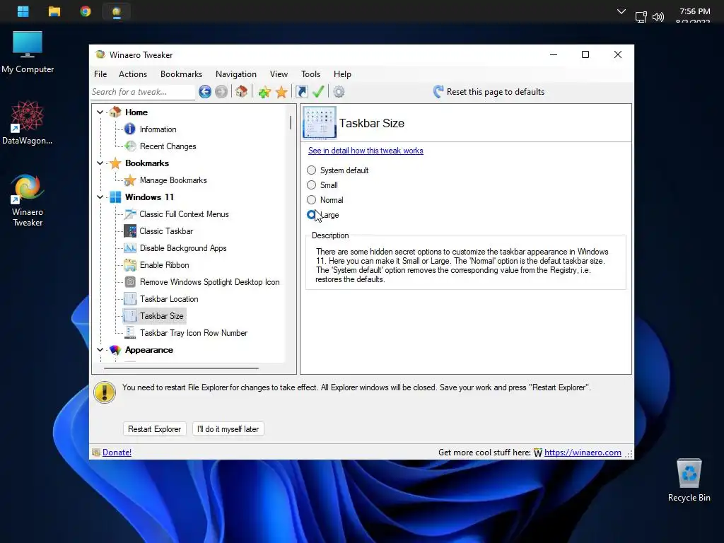This screenshot has height=543, width=724.
Task: Open Windows Start button on taskbar
Action: 23,11
